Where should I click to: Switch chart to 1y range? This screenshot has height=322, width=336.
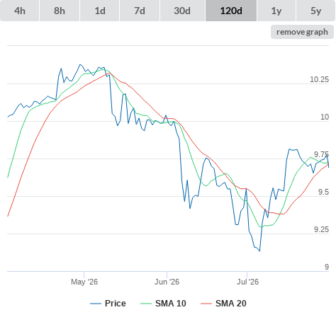(276, 11)
